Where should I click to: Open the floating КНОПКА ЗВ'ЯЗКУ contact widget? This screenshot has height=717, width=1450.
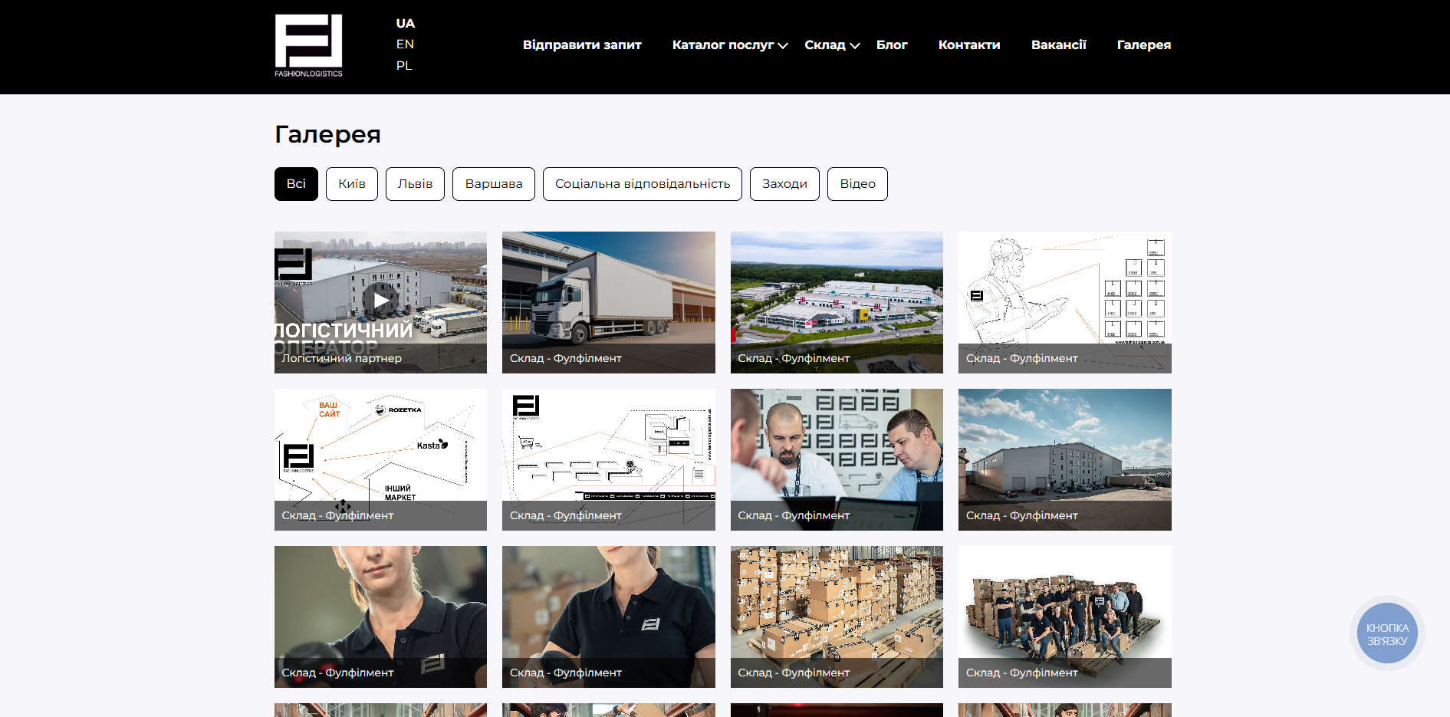pos(1387,633)
